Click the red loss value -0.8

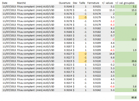coord(112,87)
